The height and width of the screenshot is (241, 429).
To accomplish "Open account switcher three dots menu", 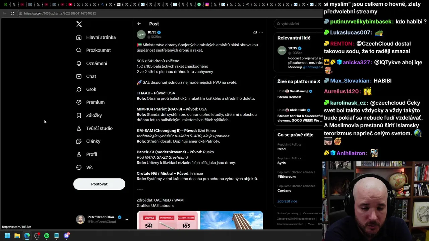I will (x=126, y=219).
